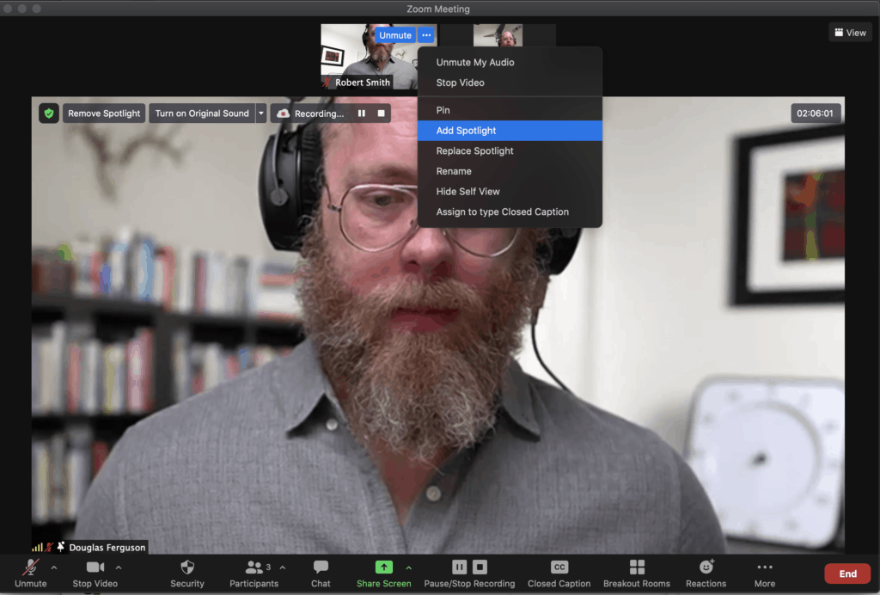This screenshot has height=595, width=880.
Task: Expand the audio options arrow beside Unmute
Action: 54,567
